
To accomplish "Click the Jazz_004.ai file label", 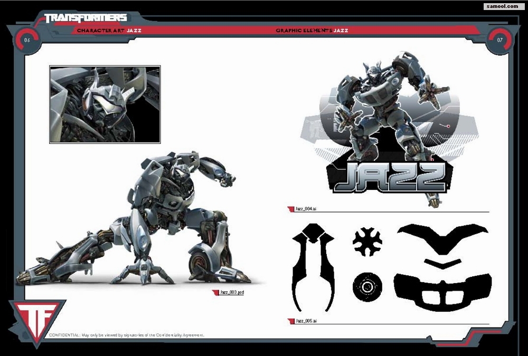I will coord(306,209).
